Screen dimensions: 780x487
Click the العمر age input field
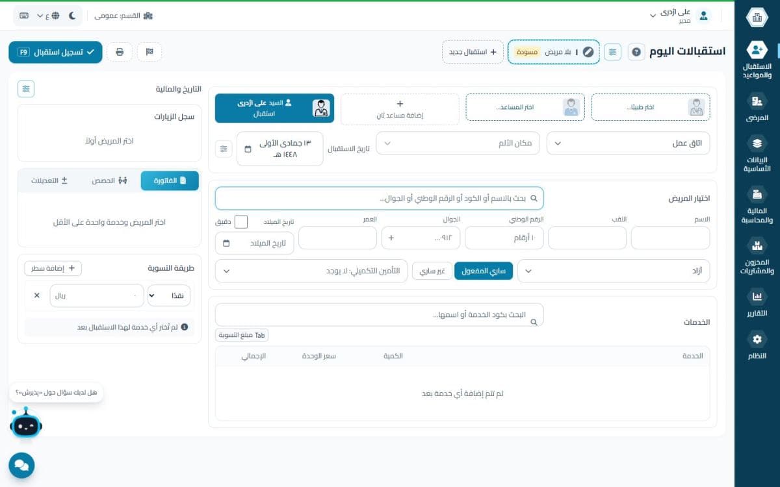338,238
